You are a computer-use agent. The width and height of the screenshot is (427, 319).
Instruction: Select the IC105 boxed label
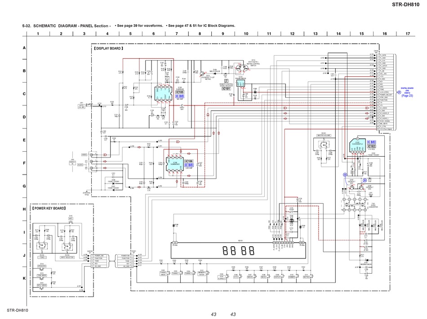180,92
